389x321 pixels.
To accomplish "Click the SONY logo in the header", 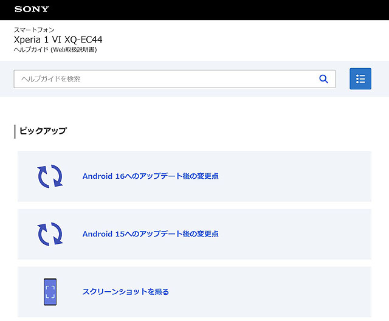I will coord(32,9).
